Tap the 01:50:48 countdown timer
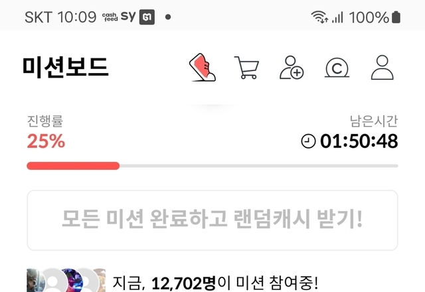The height and width of the screenshot is (292, 425). coord(359,141)
